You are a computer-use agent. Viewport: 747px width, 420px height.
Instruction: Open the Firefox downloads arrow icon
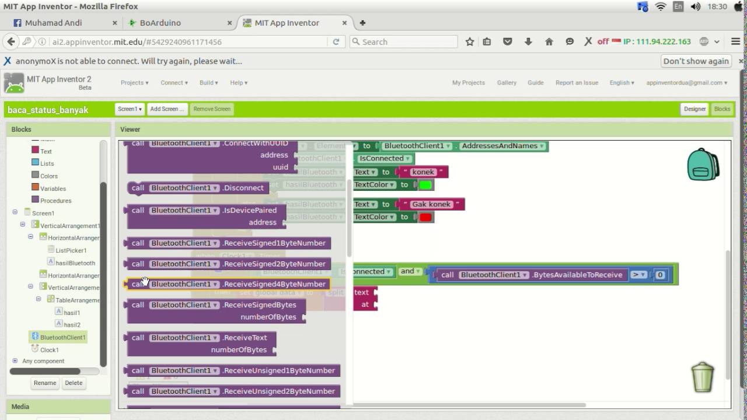[528, 42]
